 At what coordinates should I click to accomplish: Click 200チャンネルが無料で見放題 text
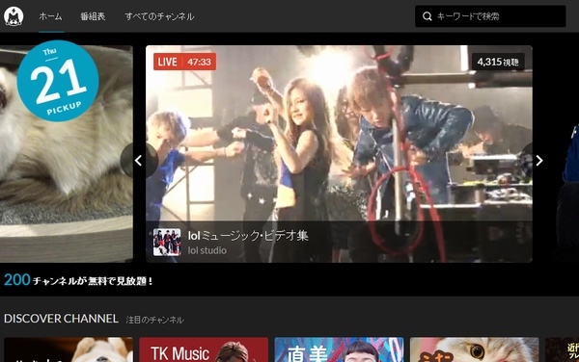click(x=78, y=280)
